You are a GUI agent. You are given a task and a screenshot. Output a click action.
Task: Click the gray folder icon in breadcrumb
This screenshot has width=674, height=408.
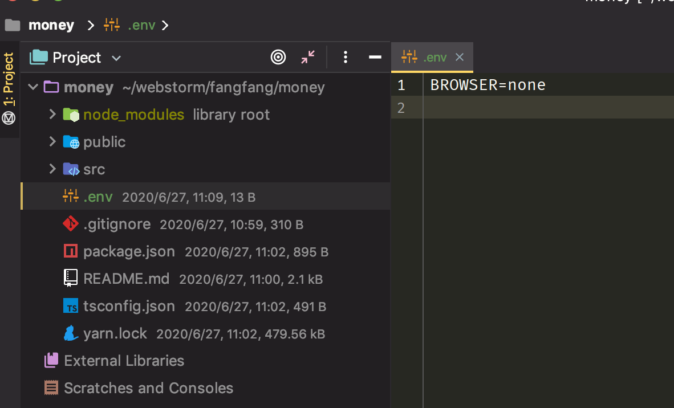pos(13,25)
